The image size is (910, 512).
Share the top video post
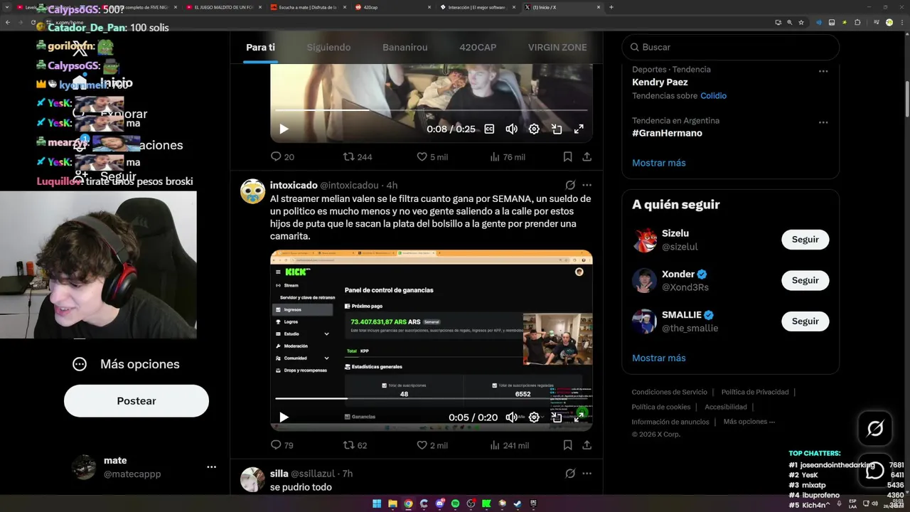(587, 157)
